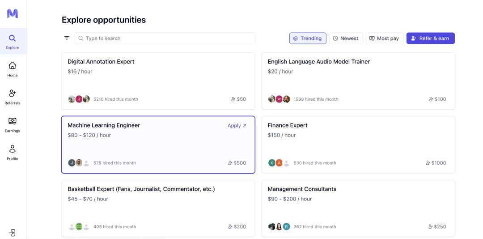The height and width of the screenshot is (239, 483).
Task: Type in the opportunities search field
Action: (x=165, y=38)
